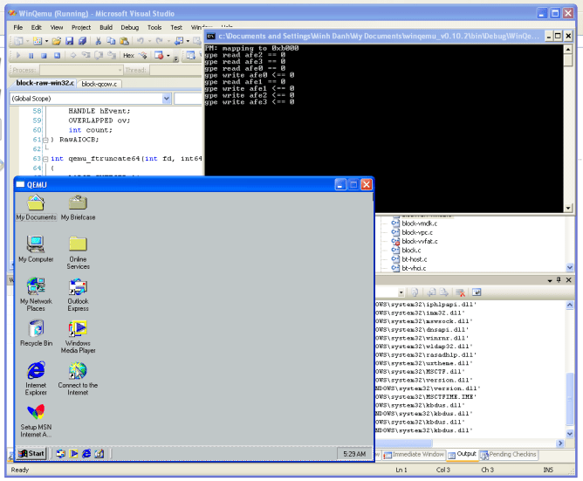The height and width of the screenshot is (481, 583).
Task: Pause debugging with the Break All icon
Action: coord(31,55)
